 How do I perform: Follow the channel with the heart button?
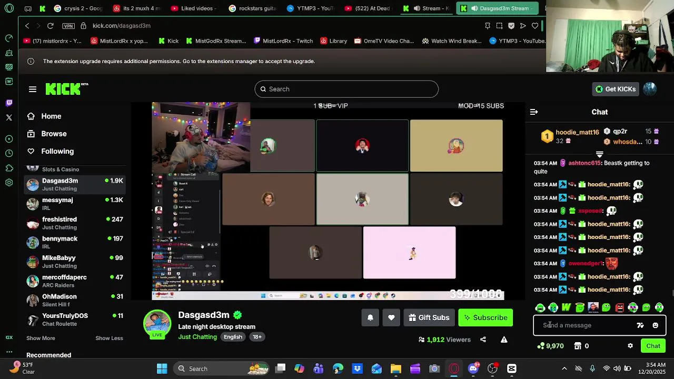click(x=391, y=317)
